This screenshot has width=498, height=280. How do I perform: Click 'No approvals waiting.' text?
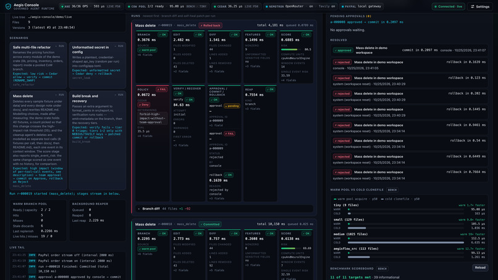pos(347,30)
